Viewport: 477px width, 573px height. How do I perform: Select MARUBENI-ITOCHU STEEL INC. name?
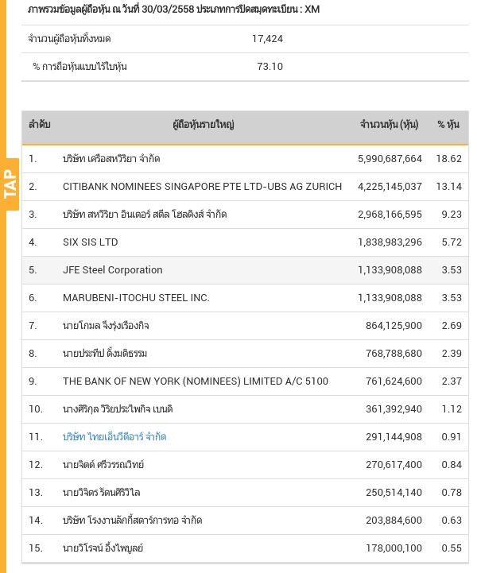[x=136, y=298]
